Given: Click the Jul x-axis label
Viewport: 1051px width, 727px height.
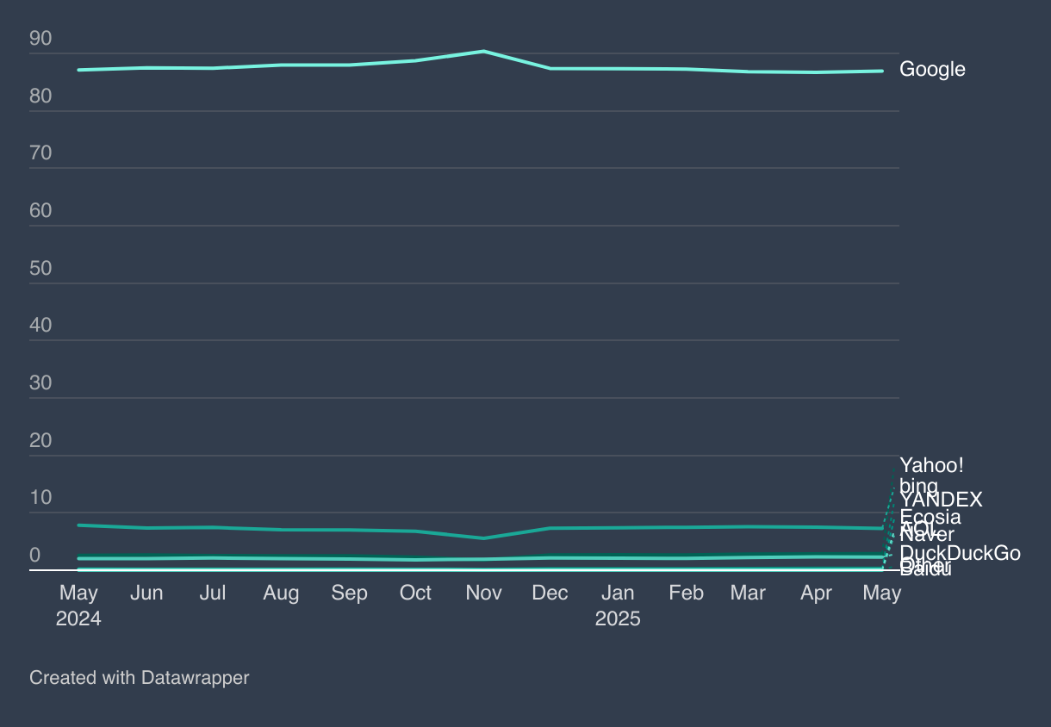Looking at the screenshot, I should tap(213, 593).
